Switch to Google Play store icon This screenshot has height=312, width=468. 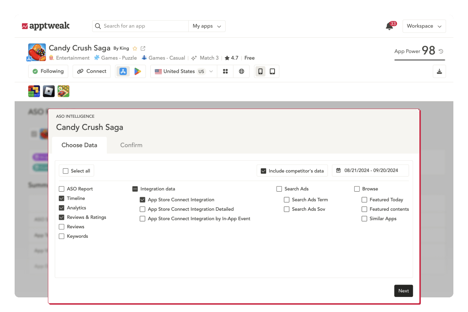[x=138, y=71]
